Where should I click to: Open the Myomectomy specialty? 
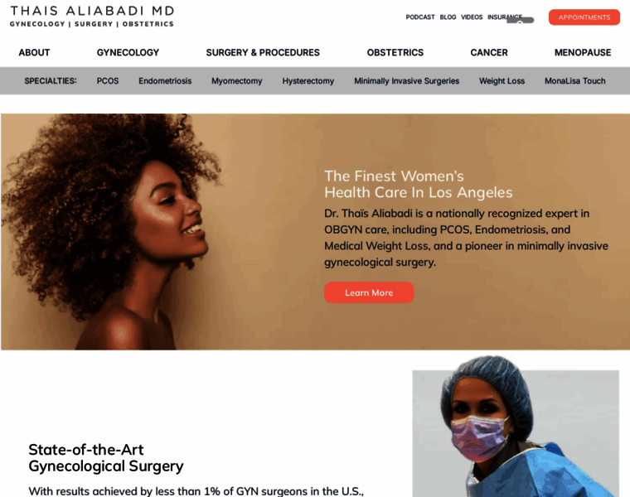pyautogui.click(x=236, y=81)
